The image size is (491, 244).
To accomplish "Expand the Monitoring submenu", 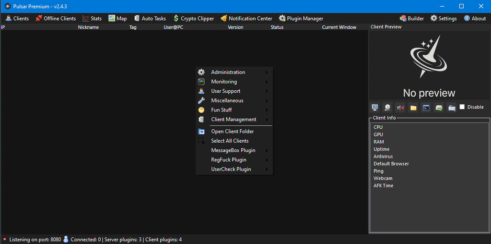I will (234, 82).
